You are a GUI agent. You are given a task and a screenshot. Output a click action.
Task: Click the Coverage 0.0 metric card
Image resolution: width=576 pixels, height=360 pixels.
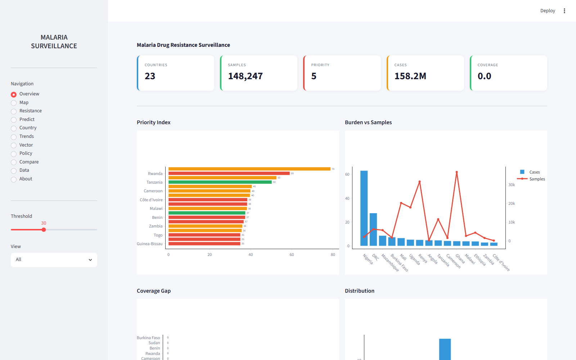coord(509,73)
